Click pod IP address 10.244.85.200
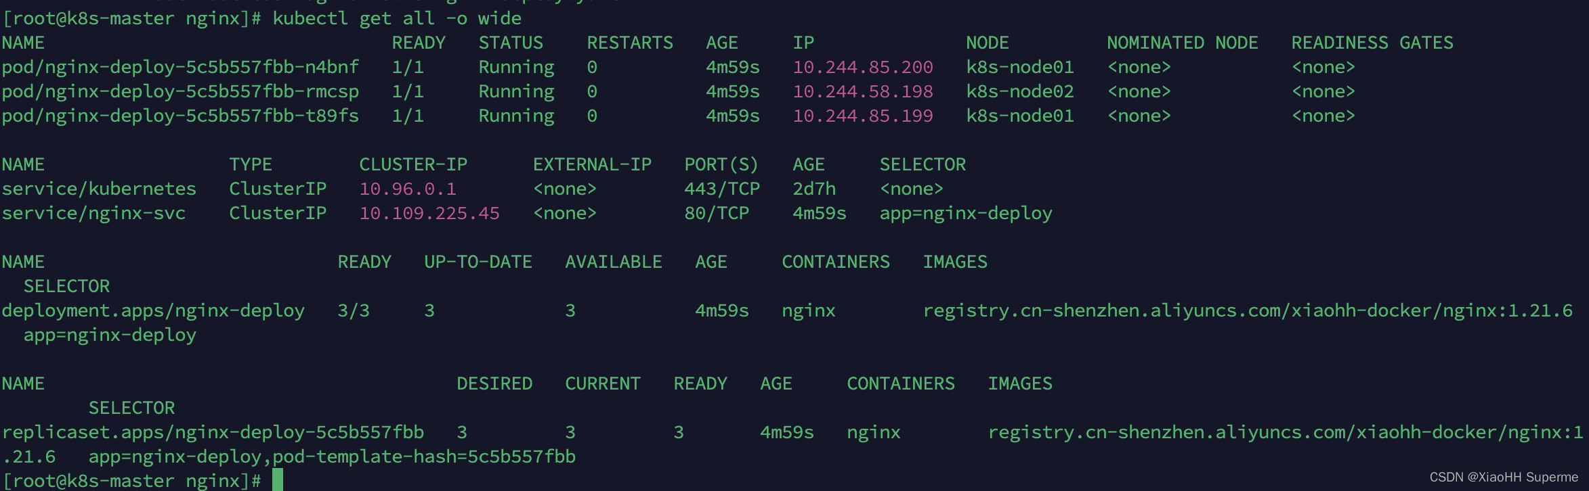The image size is (1589, 491). (x=862, y=67)
